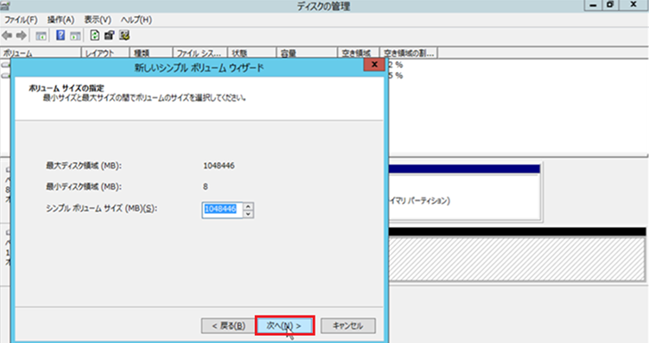Click the forward arrow toolbar icon
Viewport: 649px width, 343px height.
(x=21, y=36)
